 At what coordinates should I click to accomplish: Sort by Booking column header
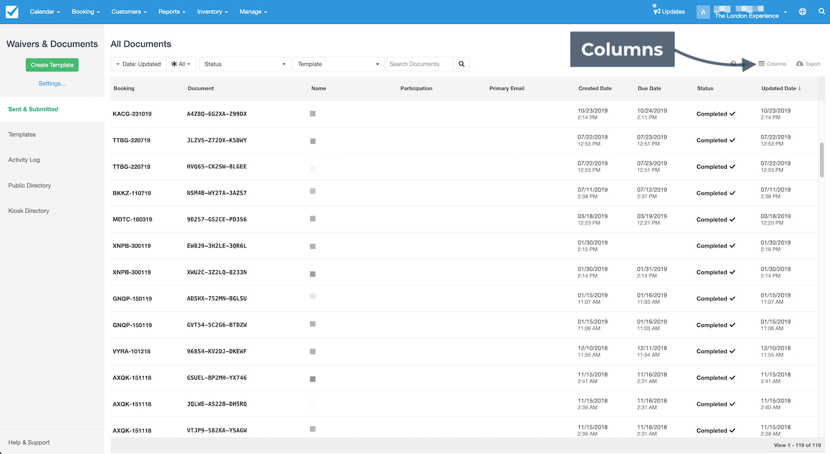click(124, 88)
